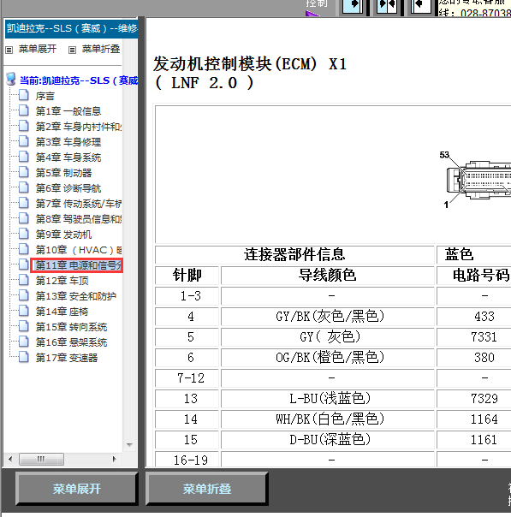
Task: Click the tree's horizontal scroll left arrow
Action: pyautogui.click(x=10, y=459)
